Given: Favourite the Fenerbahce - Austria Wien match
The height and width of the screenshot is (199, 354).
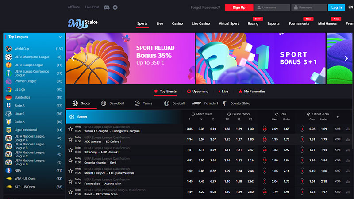Looking at the screenshot, I should click(x=70, y=181).
